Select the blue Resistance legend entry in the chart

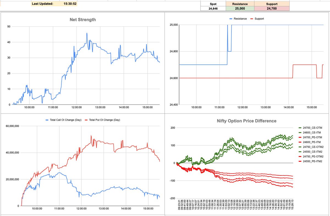pyautogui.click(x=238, y=19)
